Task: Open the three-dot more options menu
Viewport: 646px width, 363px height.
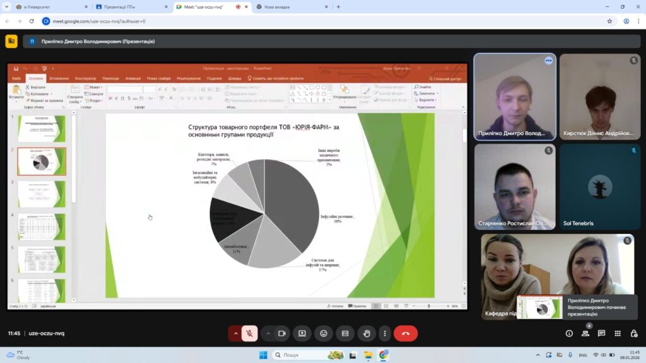Action: (x=384, y=333)
